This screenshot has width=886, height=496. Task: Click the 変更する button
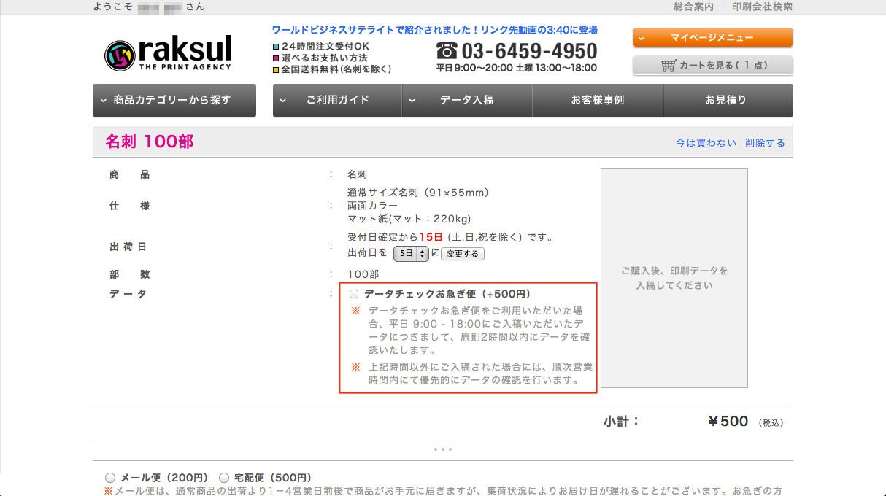463,254
